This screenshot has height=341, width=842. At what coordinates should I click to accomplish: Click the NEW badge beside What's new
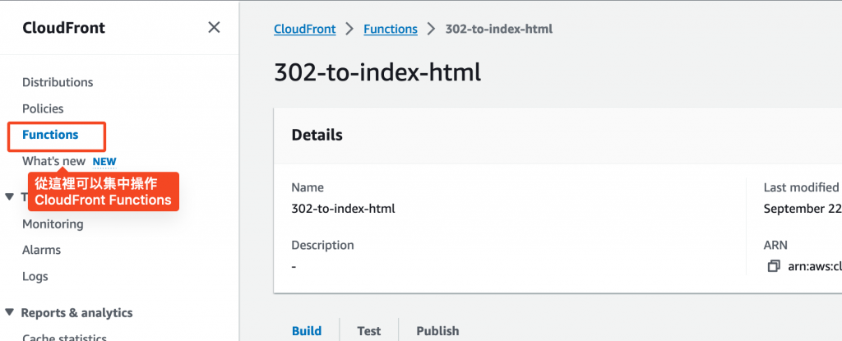[104, 162]
